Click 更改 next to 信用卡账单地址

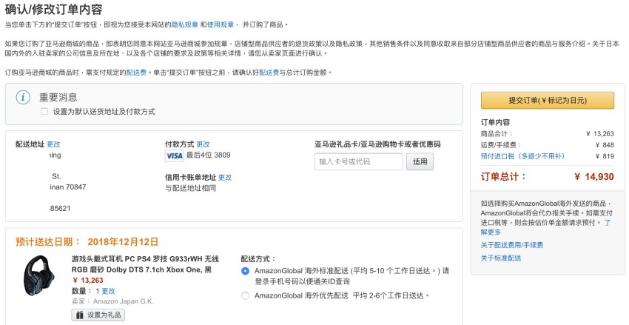click(225, 178)
